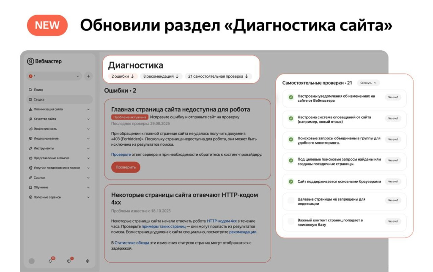Collapse the Самостоятельные проверки panel via Свернуть
The image size is (433, 272).
pyautogui.click(x=368, y=82)
